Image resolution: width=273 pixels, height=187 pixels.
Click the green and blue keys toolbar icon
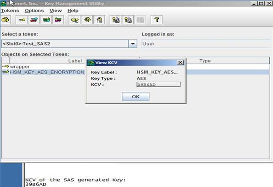coord(46,20)
